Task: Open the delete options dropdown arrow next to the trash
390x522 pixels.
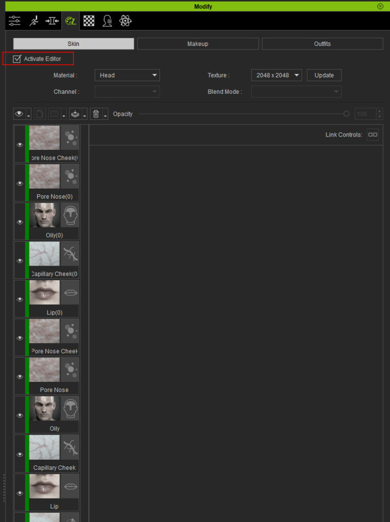Action: coord(105,115)
